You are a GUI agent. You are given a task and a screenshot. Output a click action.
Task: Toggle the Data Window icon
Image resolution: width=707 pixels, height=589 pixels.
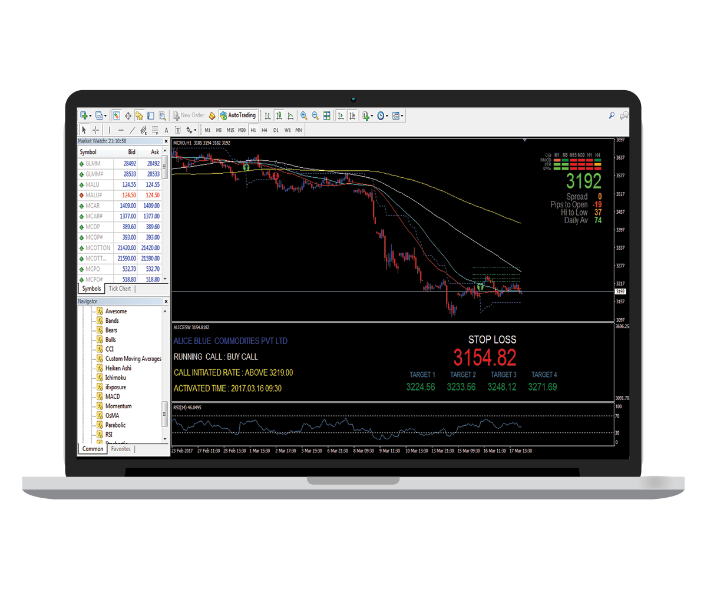(x=128, y=115)
